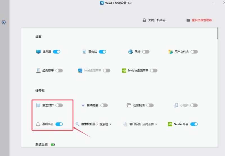
Task: Click the gear settings icon in left sidebar
Action: coord(4,22)
